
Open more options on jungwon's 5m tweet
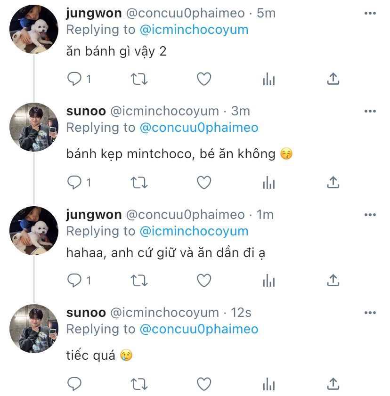[370, 13]
